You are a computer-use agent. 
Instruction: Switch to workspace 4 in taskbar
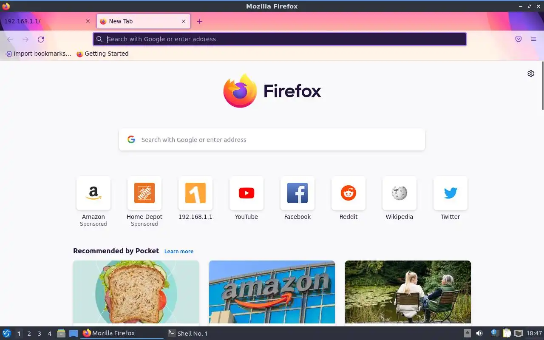(x=49, y=334)
